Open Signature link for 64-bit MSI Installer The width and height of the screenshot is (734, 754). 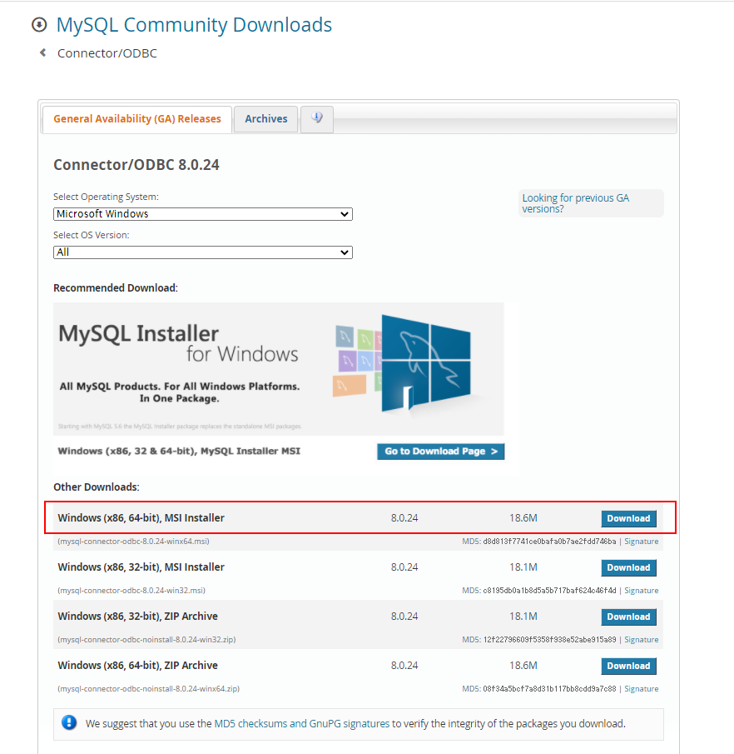pos(641,542)
